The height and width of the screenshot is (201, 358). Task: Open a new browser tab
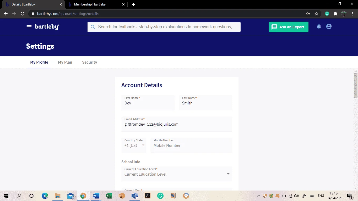tap(133, 4)
